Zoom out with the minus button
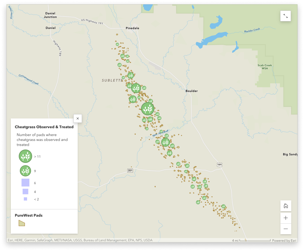The image size is (304, 251). coord(286,229)
